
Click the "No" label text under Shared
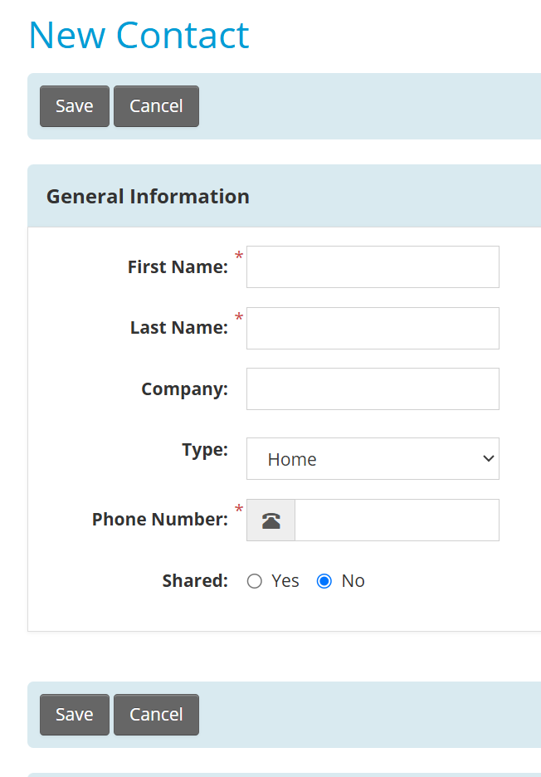pos(353,581)
